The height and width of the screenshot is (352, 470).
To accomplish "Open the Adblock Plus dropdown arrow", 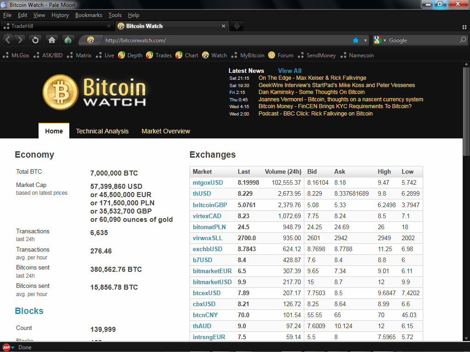I will (13, 347).
